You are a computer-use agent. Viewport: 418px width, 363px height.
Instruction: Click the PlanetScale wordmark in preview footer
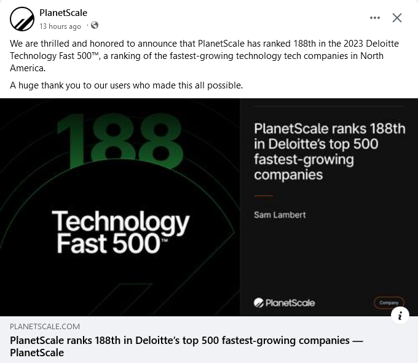(290, 303)
